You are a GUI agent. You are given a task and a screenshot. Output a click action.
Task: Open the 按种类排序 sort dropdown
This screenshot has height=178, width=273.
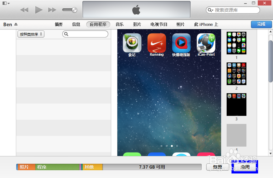coord(31,34)
